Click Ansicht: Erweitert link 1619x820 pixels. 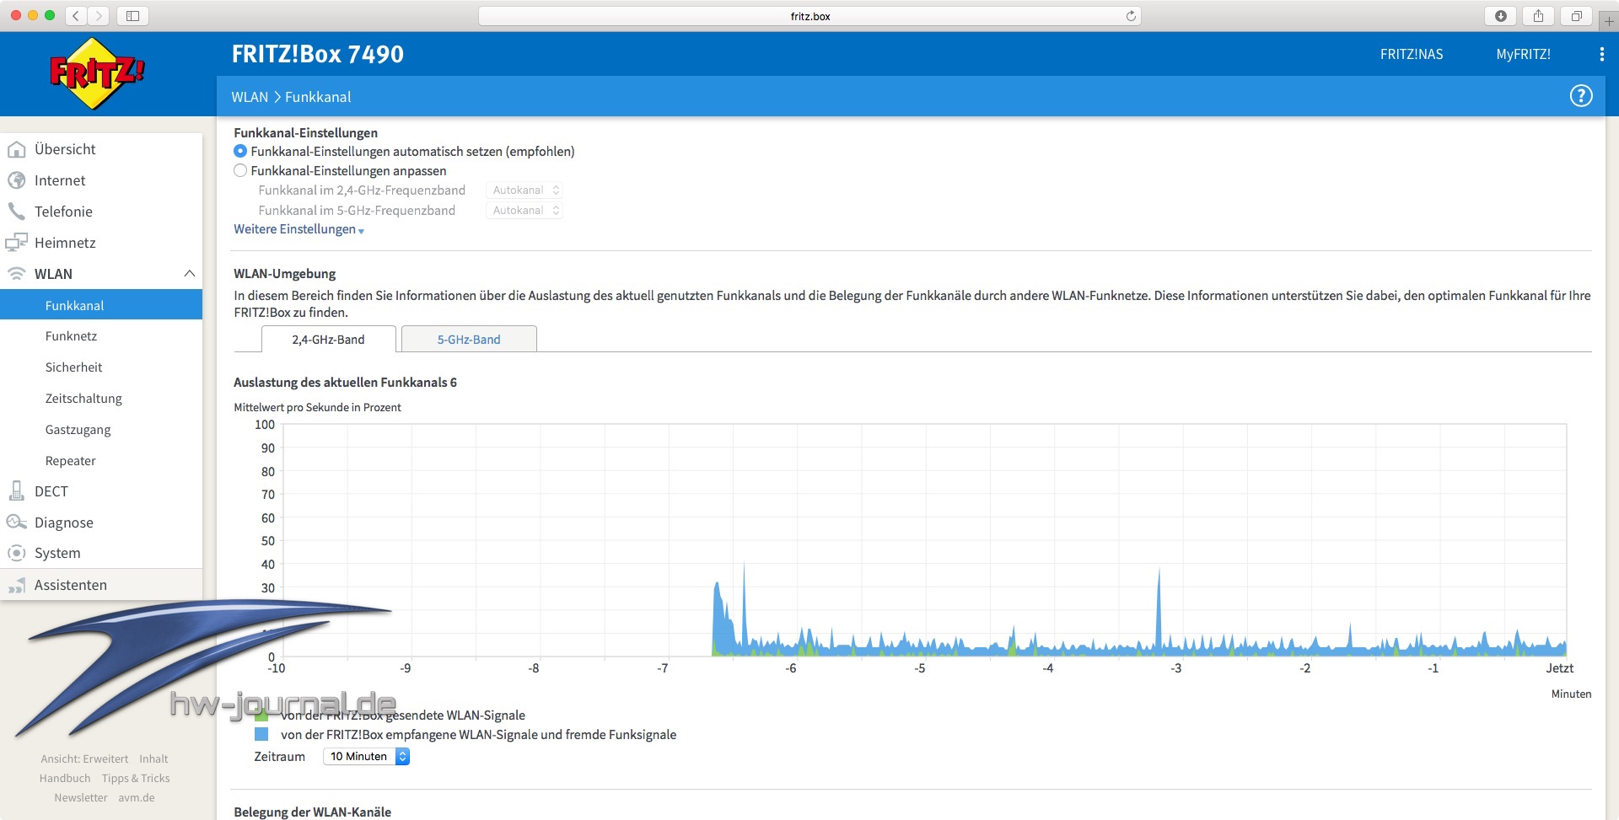pos(84,759)
